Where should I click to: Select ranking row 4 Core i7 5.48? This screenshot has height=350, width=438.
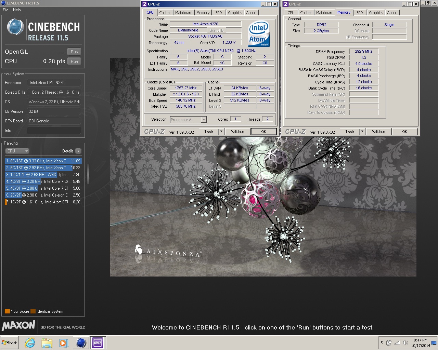pos(43,181)
